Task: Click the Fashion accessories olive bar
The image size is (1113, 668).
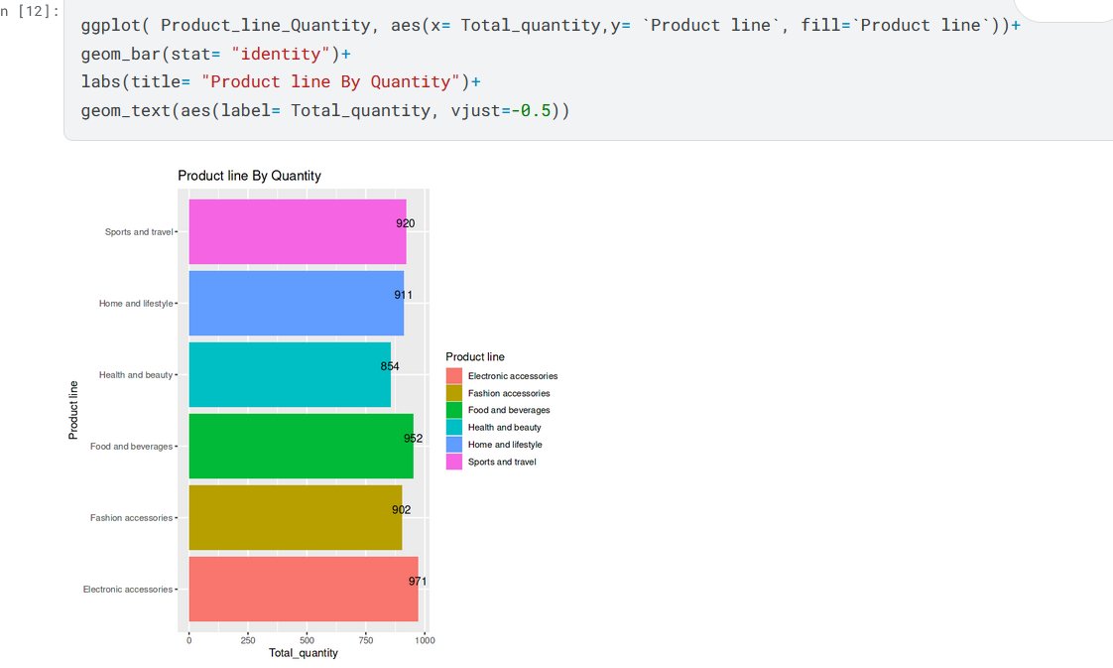Action: click(296, 517)
